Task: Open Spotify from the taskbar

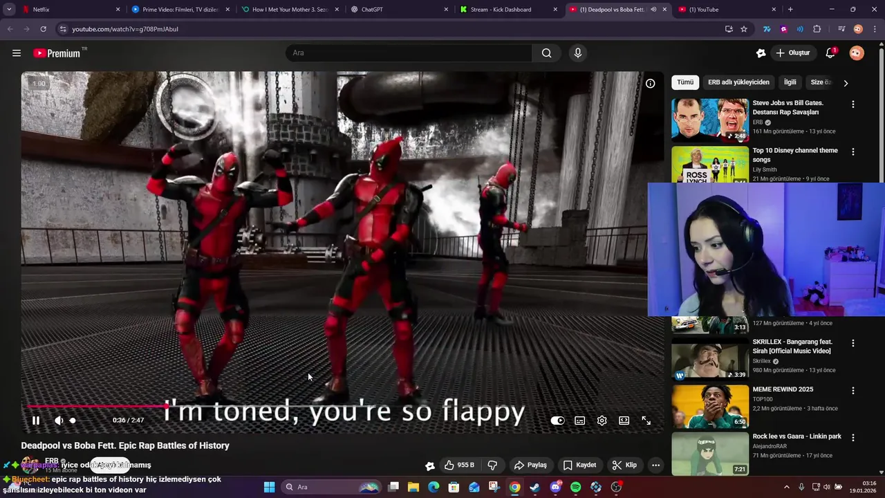Action: coord(576,487)
